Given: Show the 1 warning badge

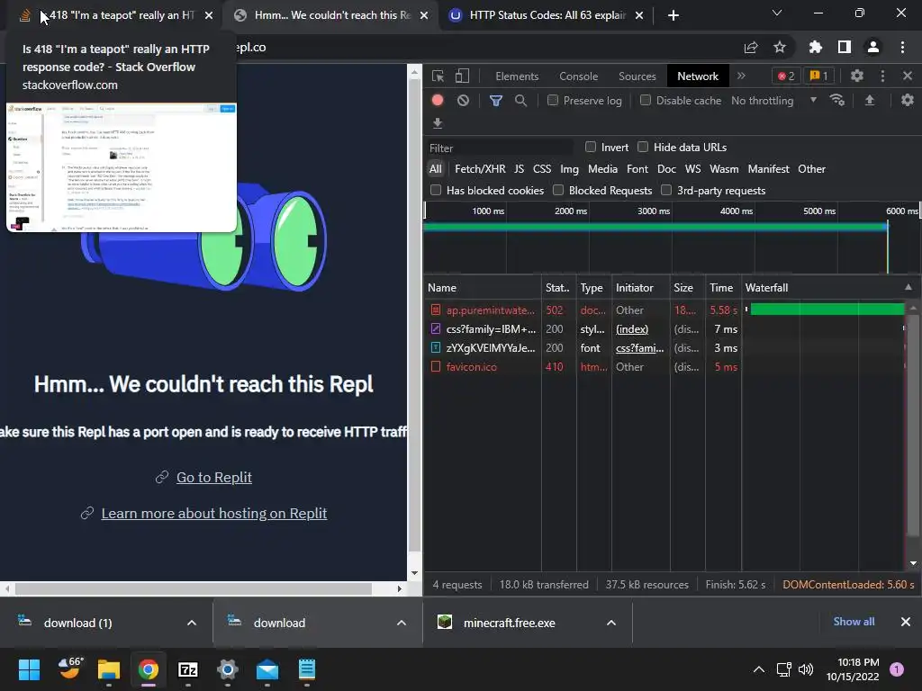Looking at the screenshot, I should click(819, 76).
